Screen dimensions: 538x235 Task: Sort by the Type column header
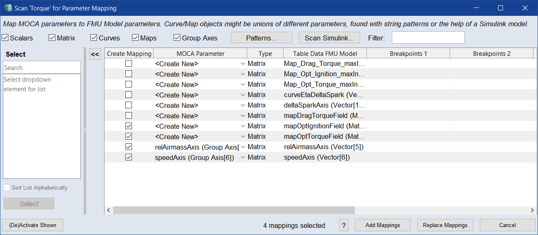point(265,53)
